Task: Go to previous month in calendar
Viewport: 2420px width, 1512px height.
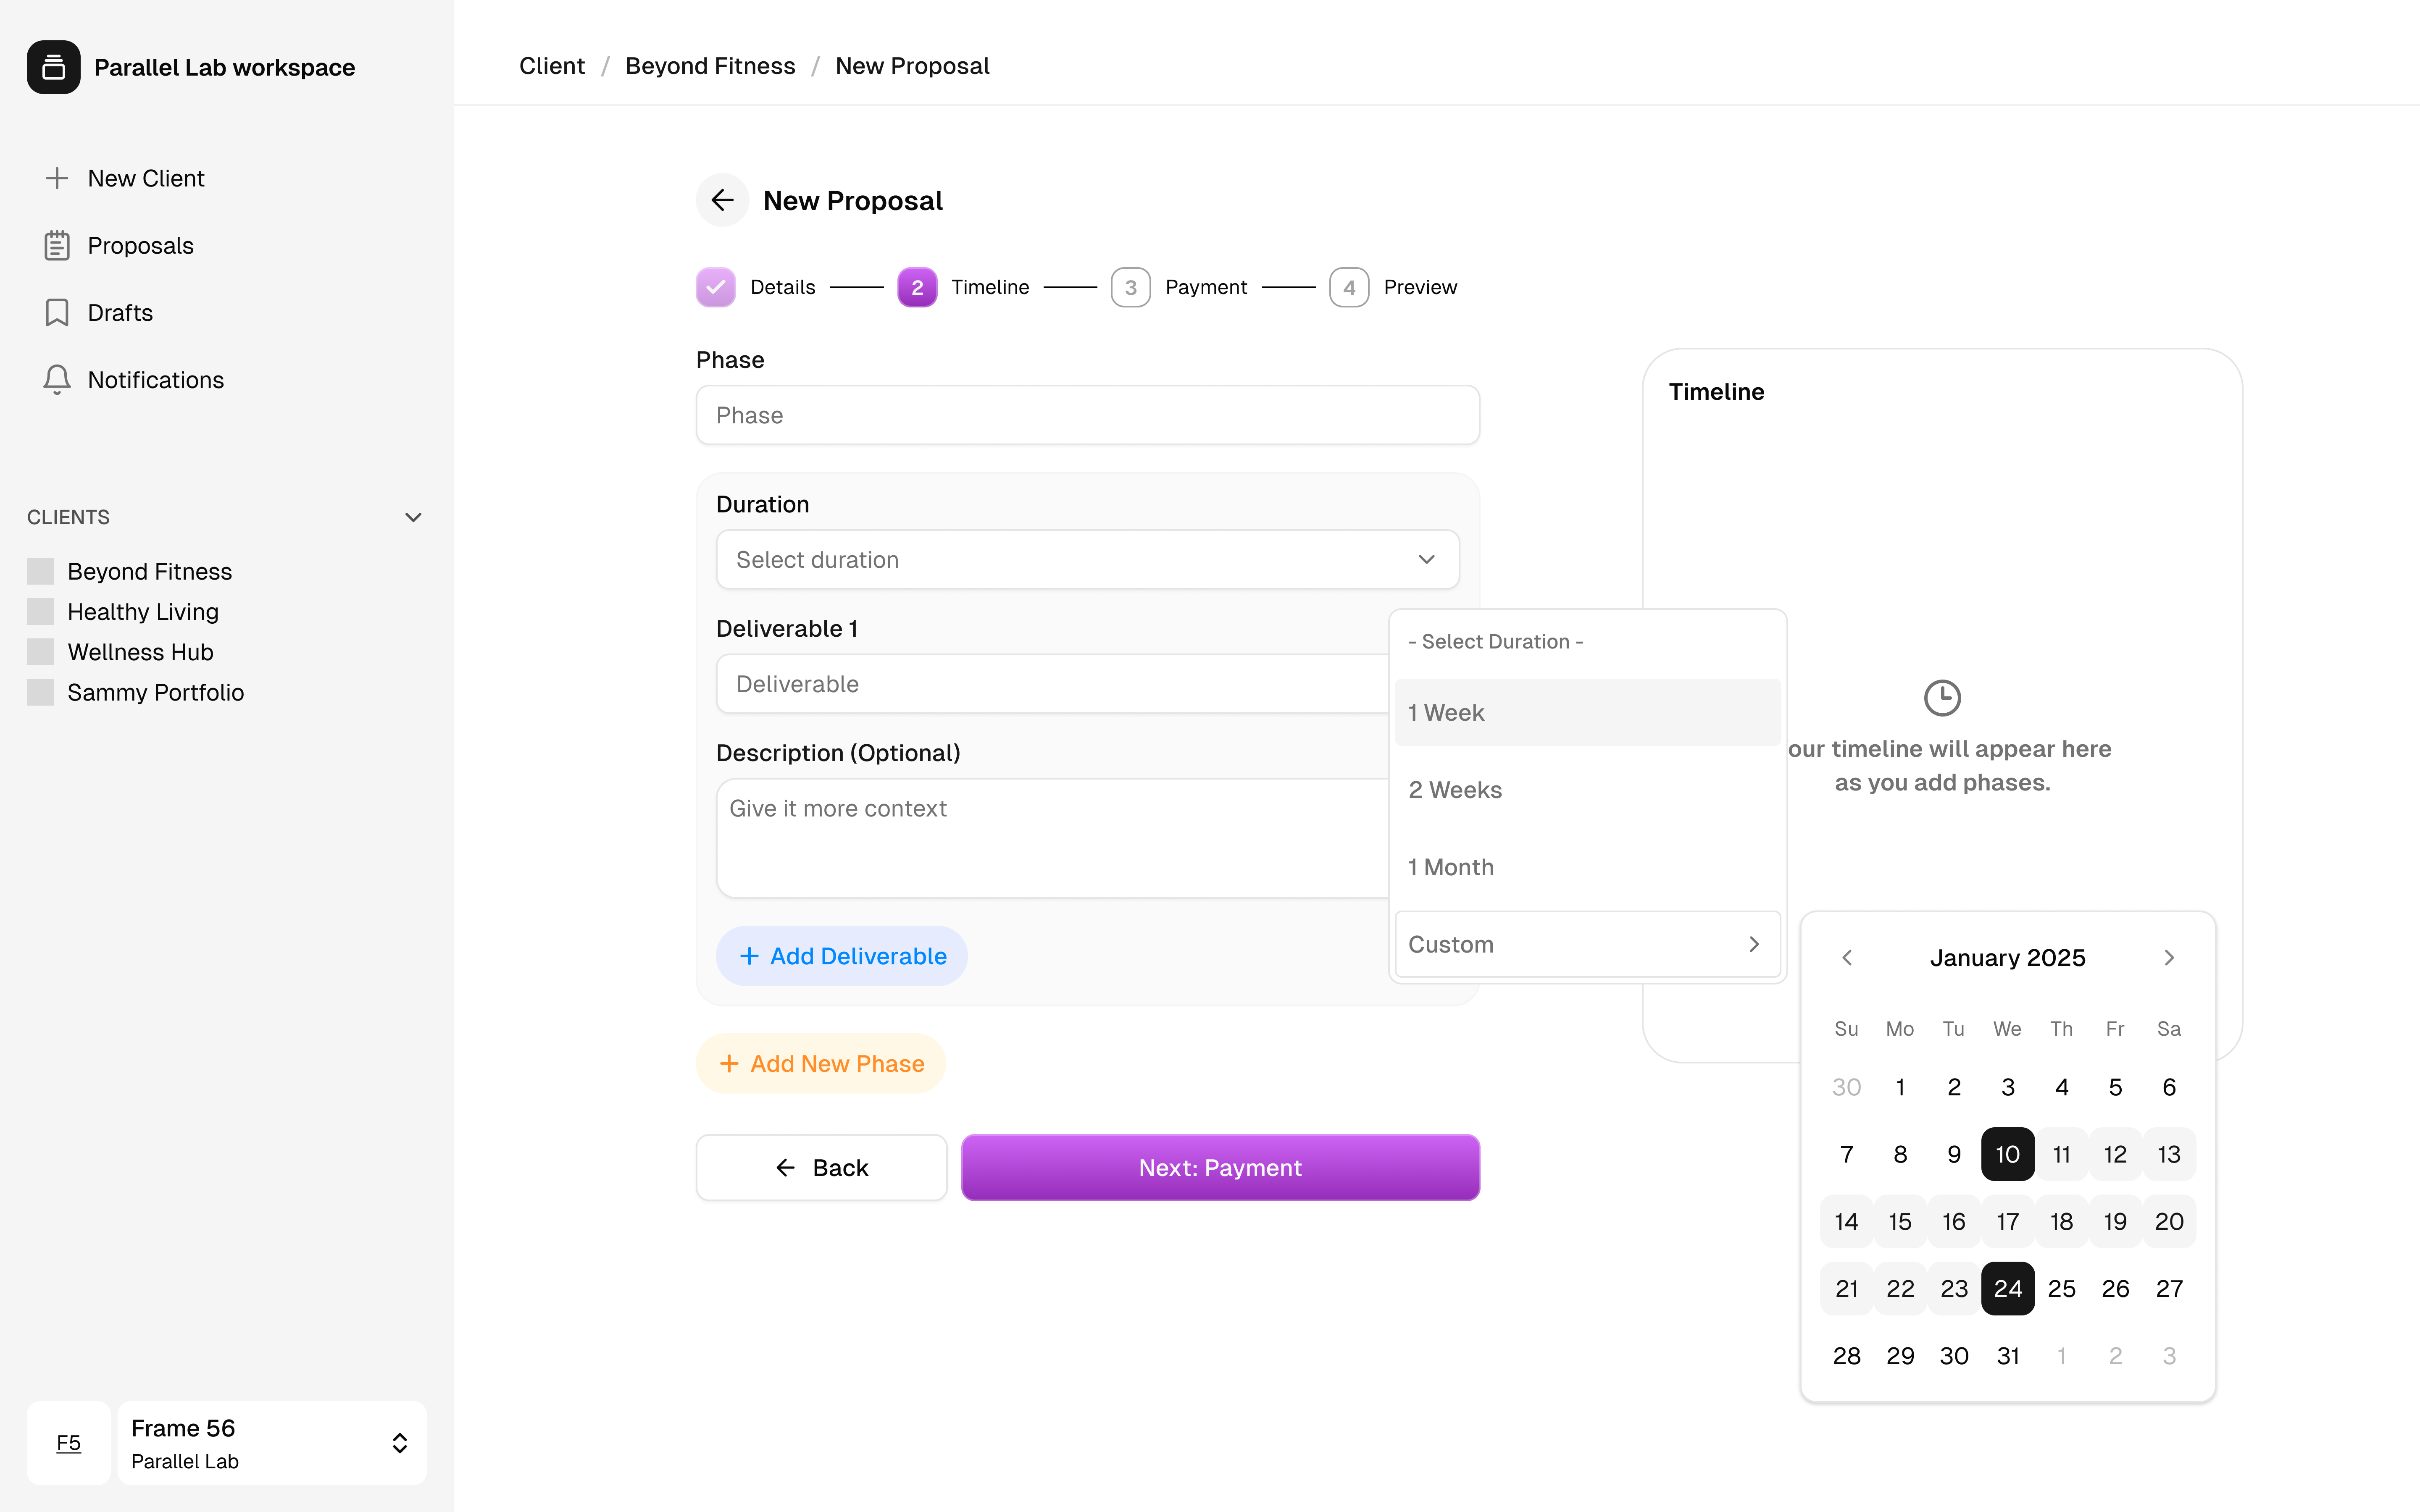Action: pos(1847,957)
